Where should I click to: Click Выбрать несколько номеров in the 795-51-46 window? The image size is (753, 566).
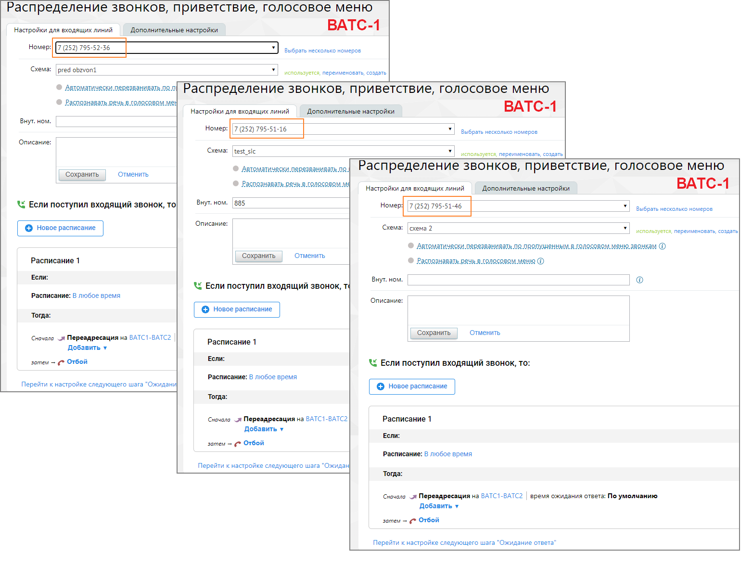674,209
